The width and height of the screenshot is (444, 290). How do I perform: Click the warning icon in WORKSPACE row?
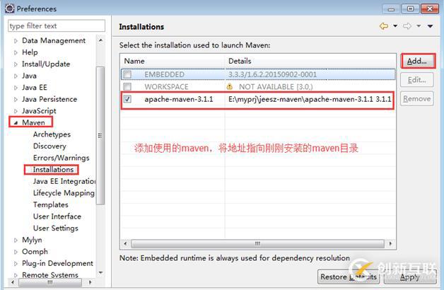click(230, 87)
